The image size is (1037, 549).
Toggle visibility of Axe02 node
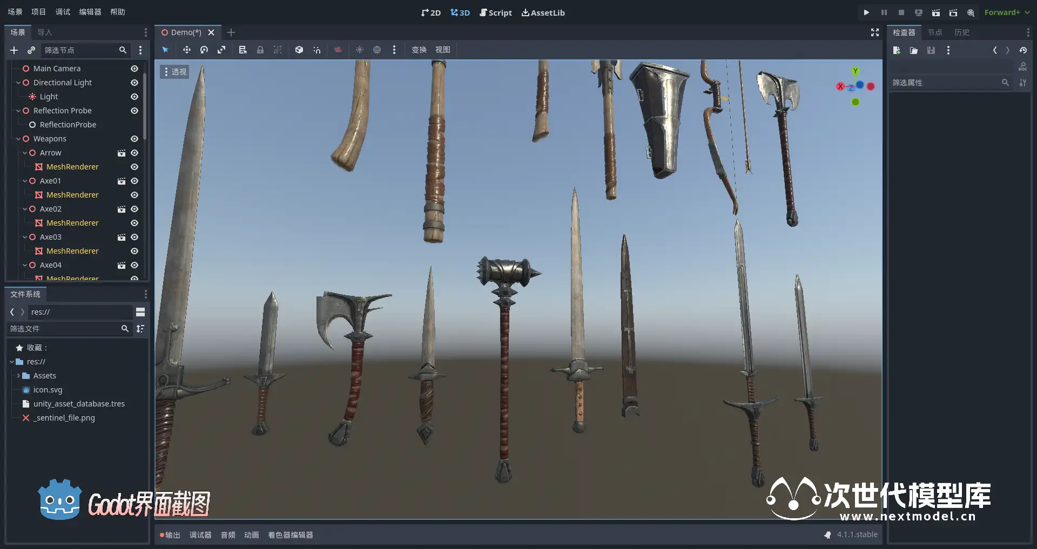[134, 209]
